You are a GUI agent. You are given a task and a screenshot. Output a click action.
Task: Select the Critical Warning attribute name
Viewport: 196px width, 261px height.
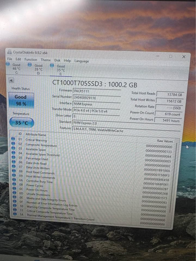tap(36, 140)
